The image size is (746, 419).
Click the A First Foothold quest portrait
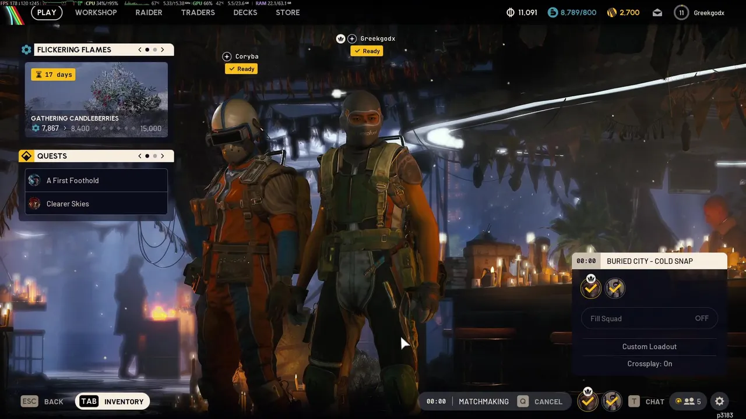pos(34,180)
